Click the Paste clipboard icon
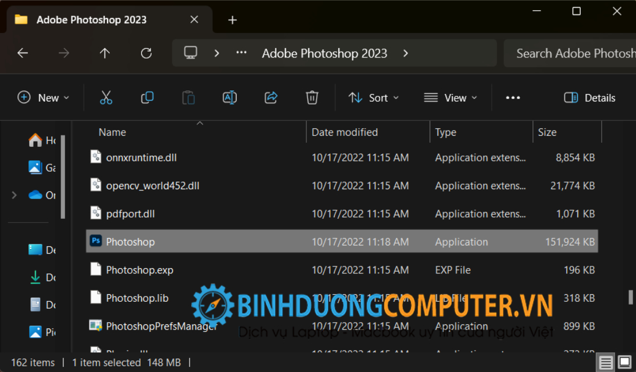This screenshot has width=636, height=372. pyautogui.click(x=188, y=97)
